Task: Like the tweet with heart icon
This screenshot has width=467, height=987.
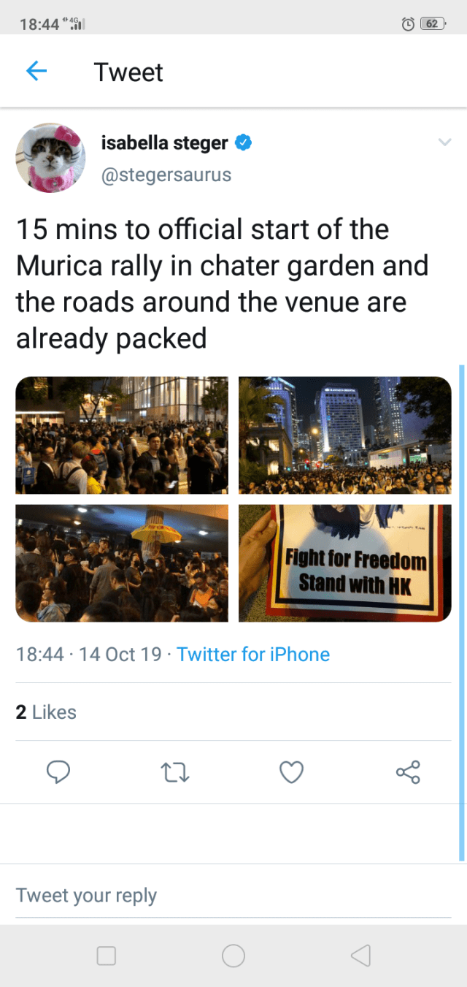Action: coord(292,771)
